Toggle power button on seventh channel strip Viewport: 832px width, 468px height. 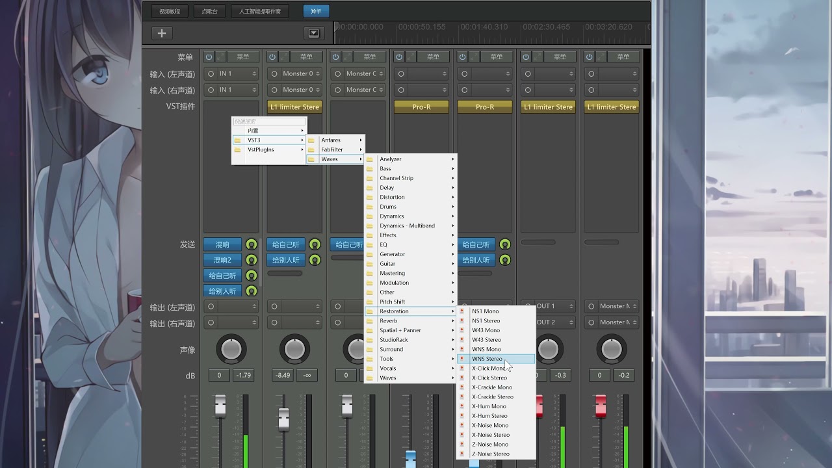click(x=590, y=57)
